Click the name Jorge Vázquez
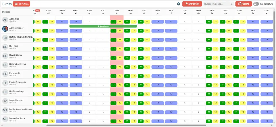The height and width of the screenshot is (127, 276). 16,100
